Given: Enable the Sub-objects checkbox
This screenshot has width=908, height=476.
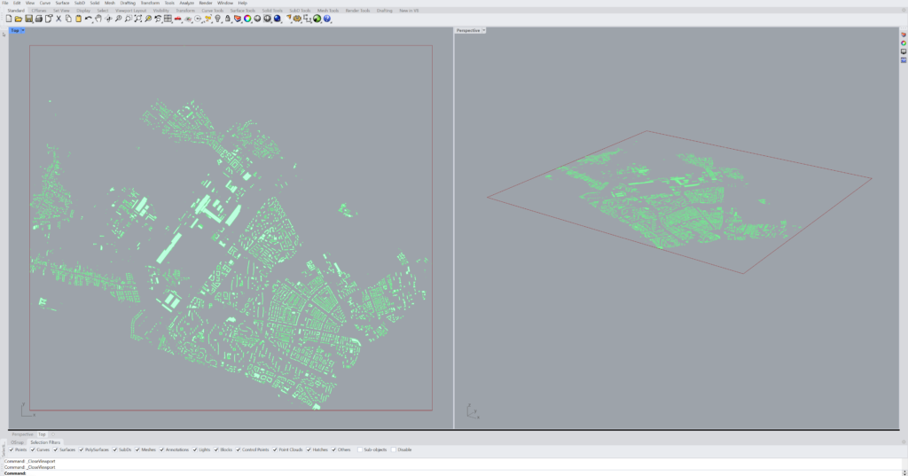Looking at the screenshot, I should (x=359, y=449).
